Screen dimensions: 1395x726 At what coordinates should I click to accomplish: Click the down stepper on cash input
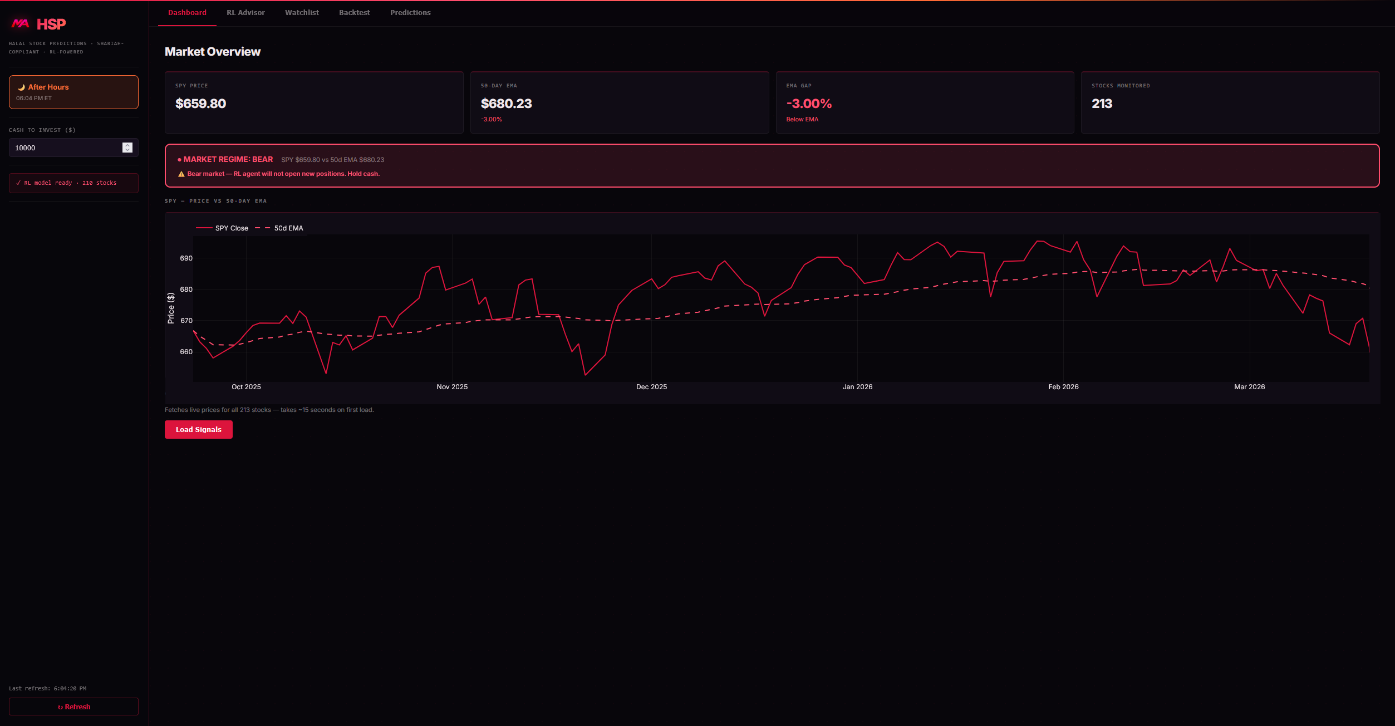point(127,150)
